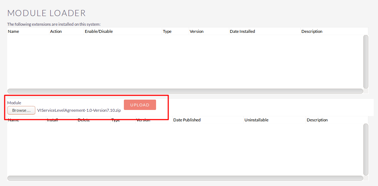
Task: Click Type header in installed extensions table
Action: point(167,31)
